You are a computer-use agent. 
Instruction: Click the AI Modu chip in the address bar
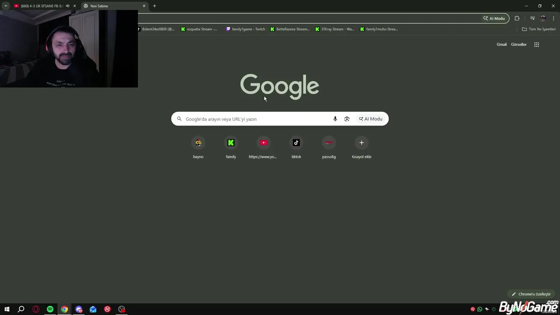(x=494, y=18)
